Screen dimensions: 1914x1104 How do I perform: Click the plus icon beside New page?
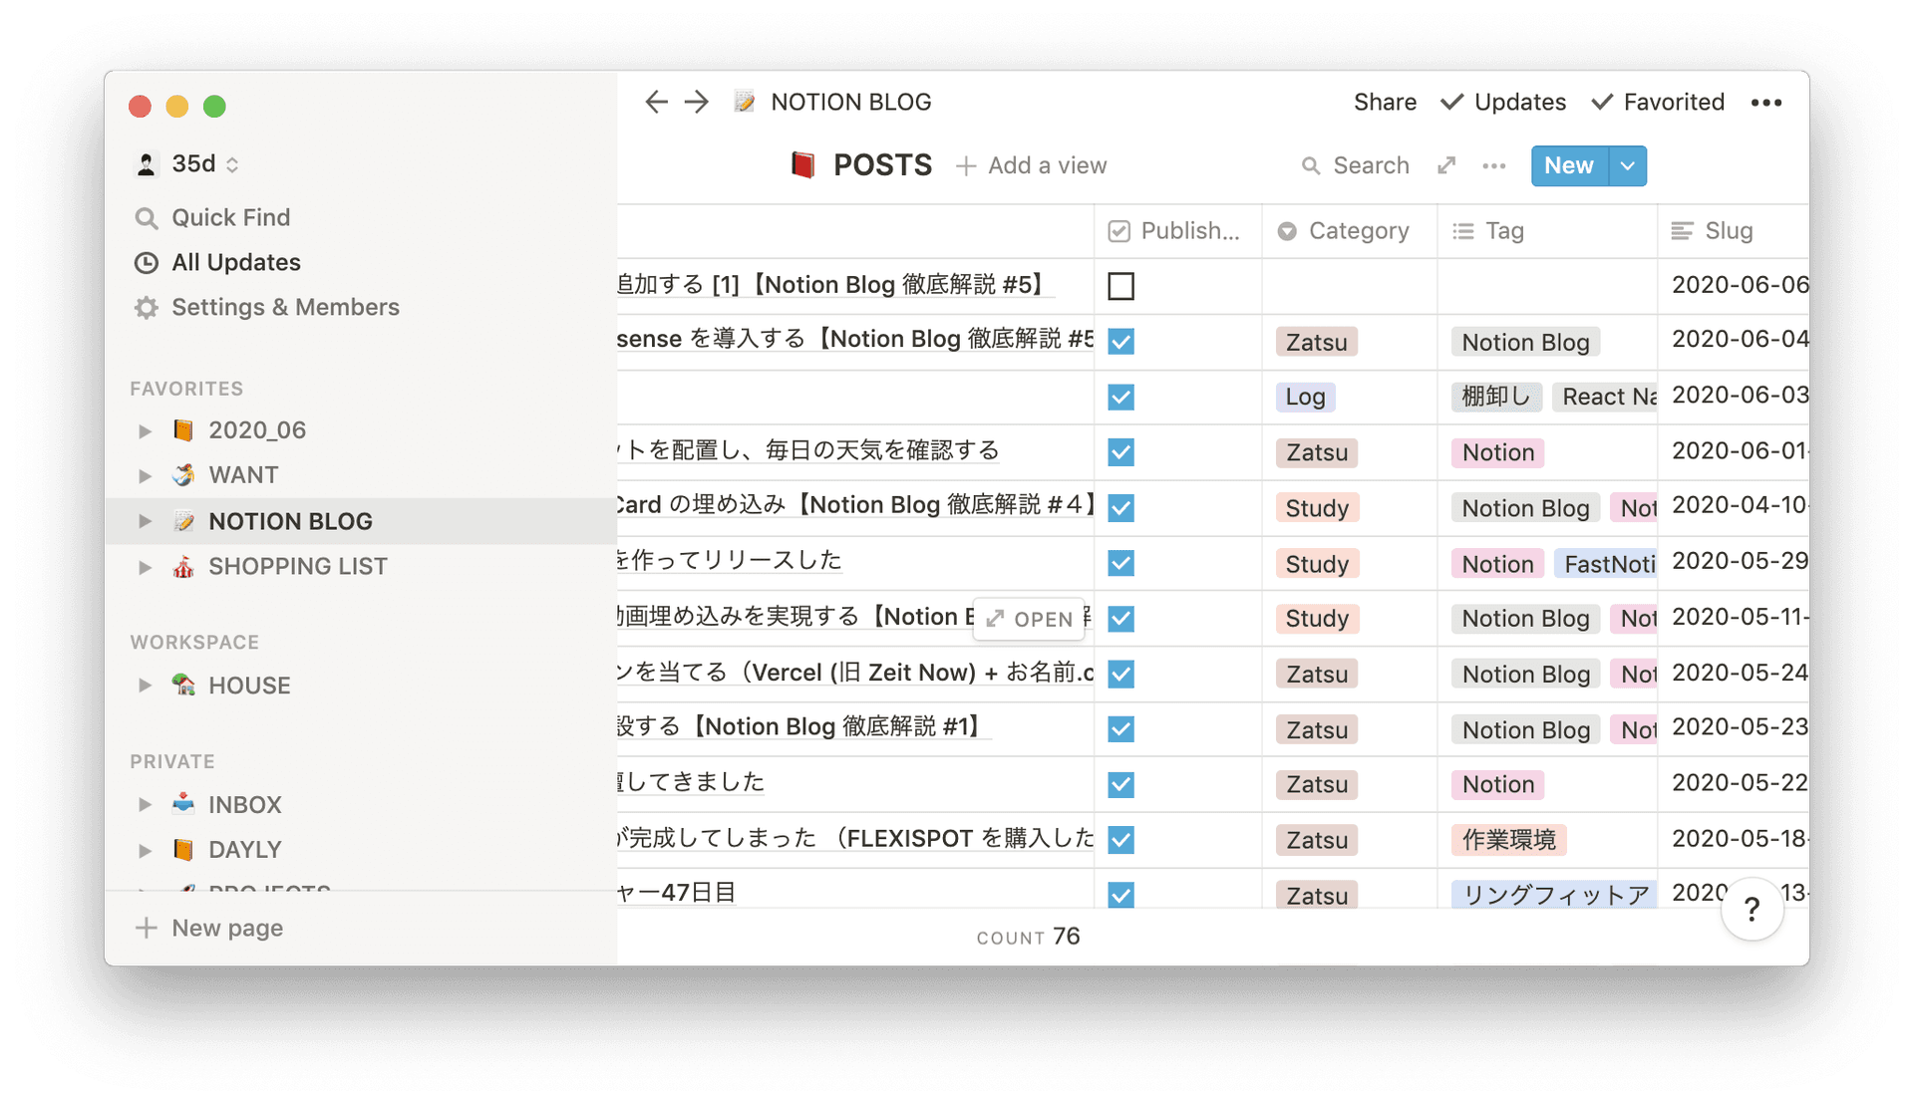[147, 928]
